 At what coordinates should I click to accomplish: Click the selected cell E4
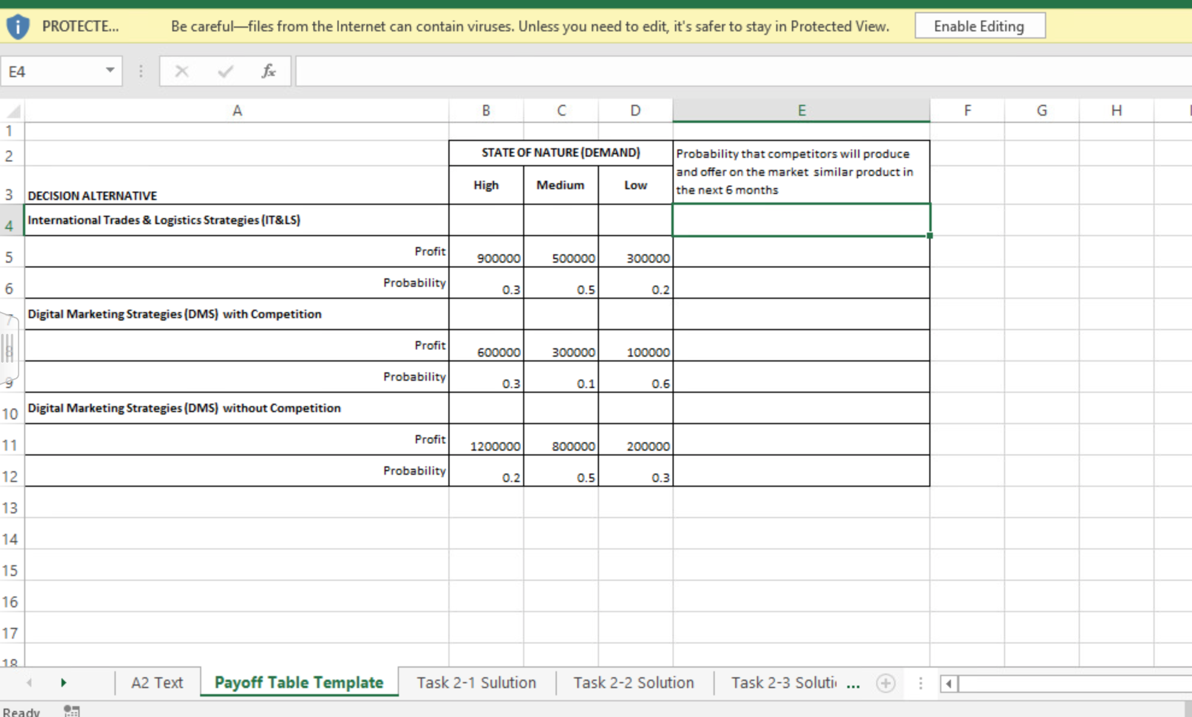tap(801, 220)
